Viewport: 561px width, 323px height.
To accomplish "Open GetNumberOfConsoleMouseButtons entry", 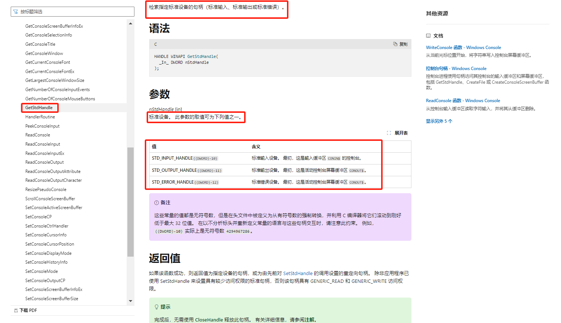I will click(x=60, y=99).
